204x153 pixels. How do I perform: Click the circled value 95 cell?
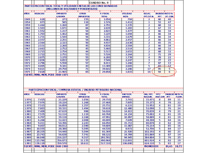(x=159, y=69)
